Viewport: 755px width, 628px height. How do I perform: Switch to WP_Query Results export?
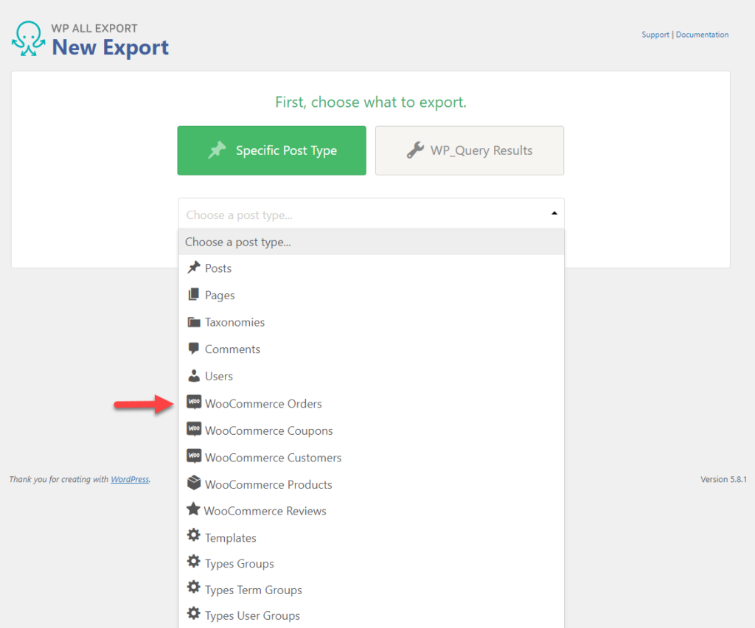coord(470,150)
